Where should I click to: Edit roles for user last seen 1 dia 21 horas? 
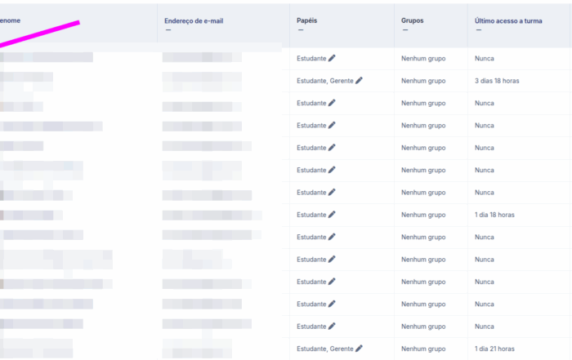point(359,349)
